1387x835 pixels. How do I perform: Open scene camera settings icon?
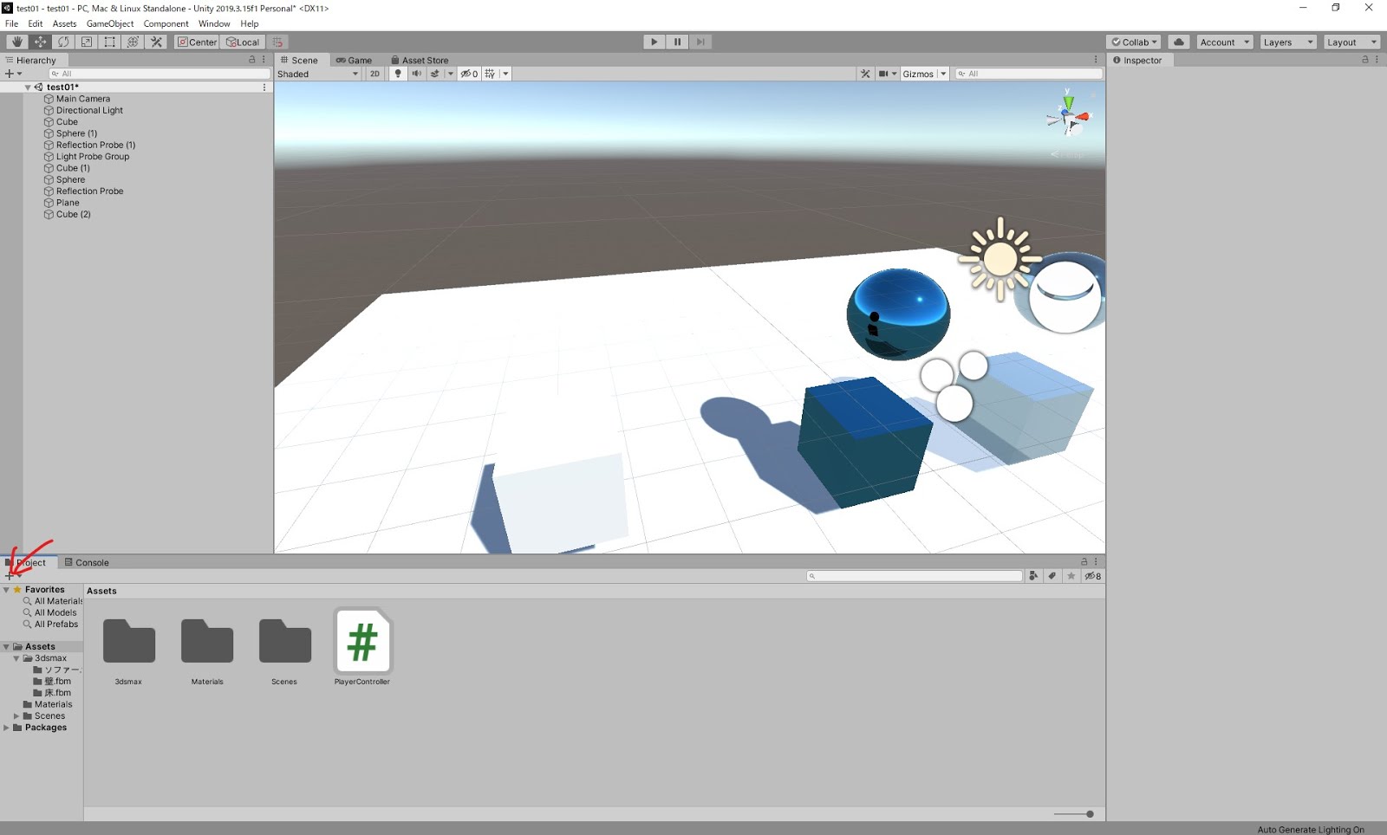882,74
